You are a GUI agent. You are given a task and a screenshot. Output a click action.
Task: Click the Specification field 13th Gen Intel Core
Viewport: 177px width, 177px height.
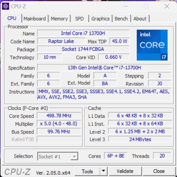pos(104,68)
